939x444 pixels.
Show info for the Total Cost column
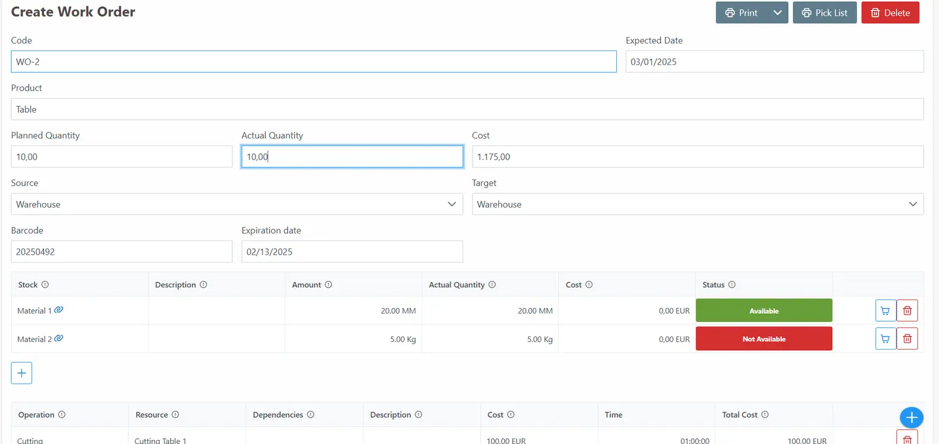point(765,415)
